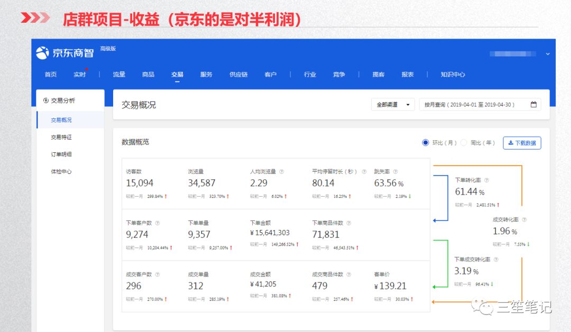Select 同比（年）radio button
This screenshot has height=332, width=571.
pos(464,143)
